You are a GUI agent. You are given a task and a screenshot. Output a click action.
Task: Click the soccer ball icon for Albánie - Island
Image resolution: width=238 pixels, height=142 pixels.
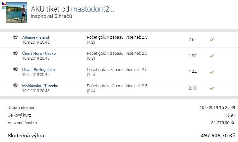(15, 37)
